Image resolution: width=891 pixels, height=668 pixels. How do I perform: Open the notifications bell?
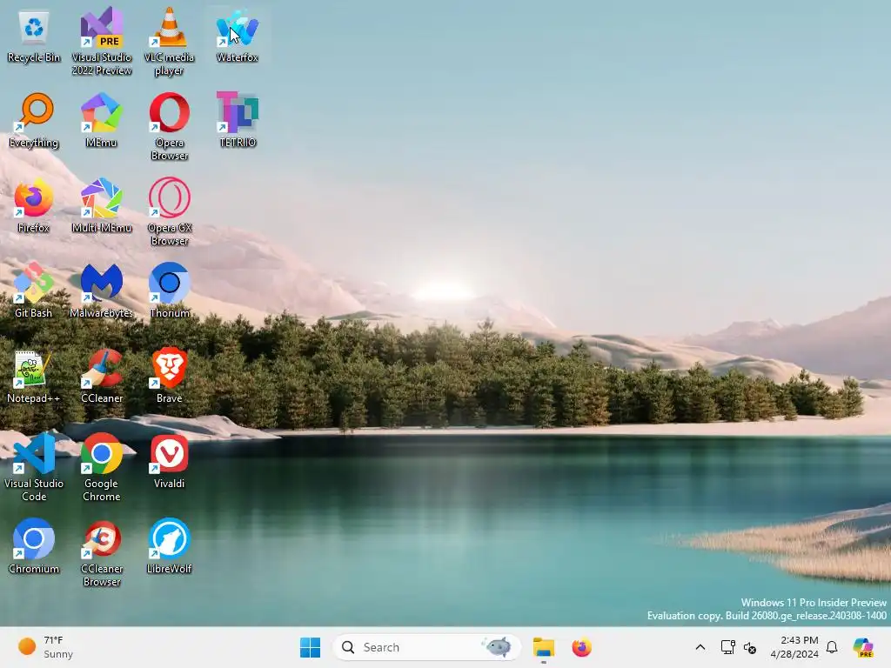(x=832, y=647)
